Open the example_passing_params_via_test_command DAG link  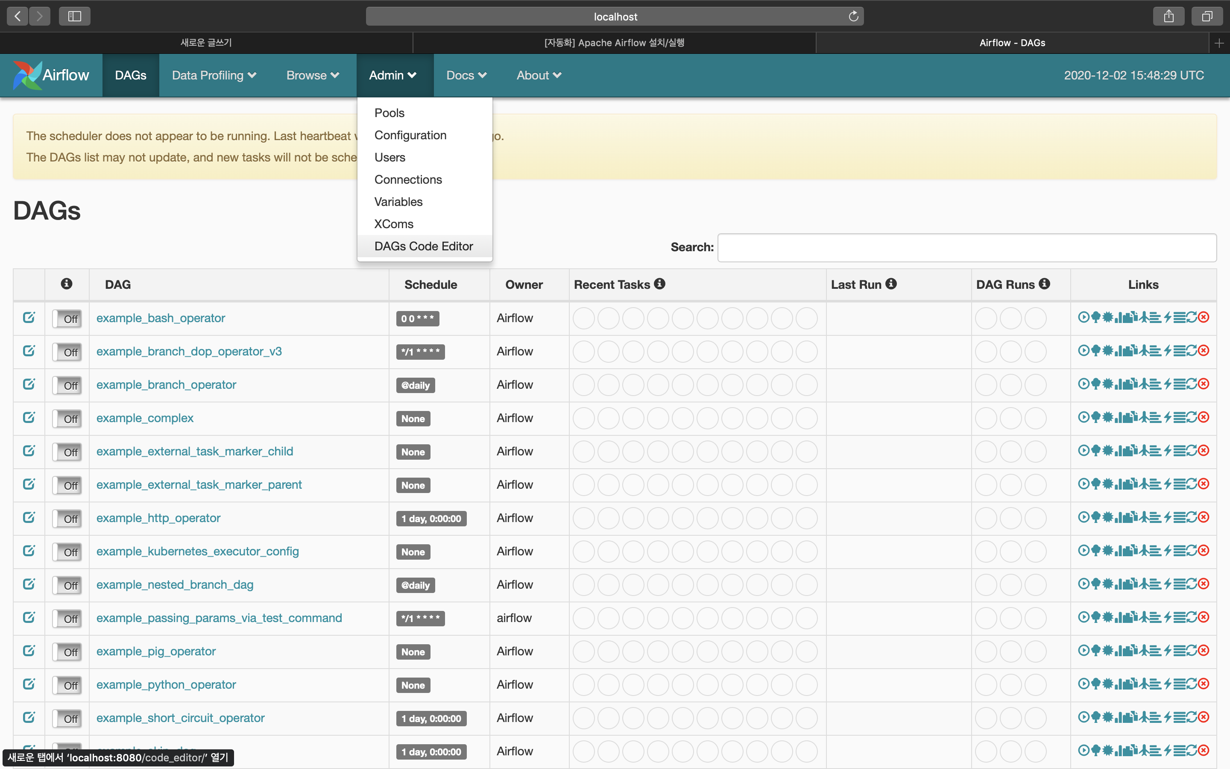click(219, 618)
